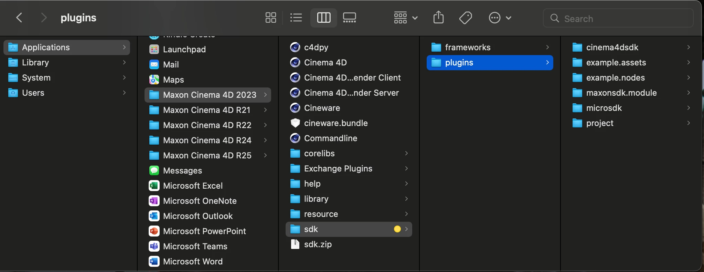Image resolution: width=704 pixels, height=272 pixels.
Task: Open the Exchange Plugins folder
Action: tap(349, 168)
